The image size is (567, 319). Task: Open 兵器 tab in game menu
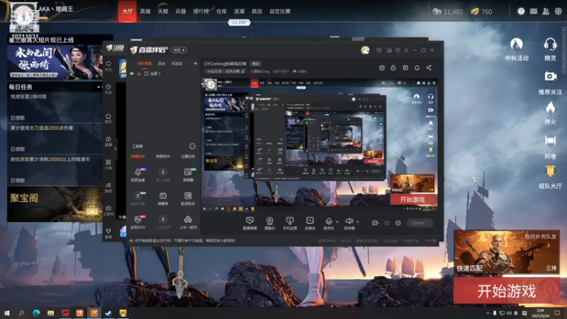point(181,11)
